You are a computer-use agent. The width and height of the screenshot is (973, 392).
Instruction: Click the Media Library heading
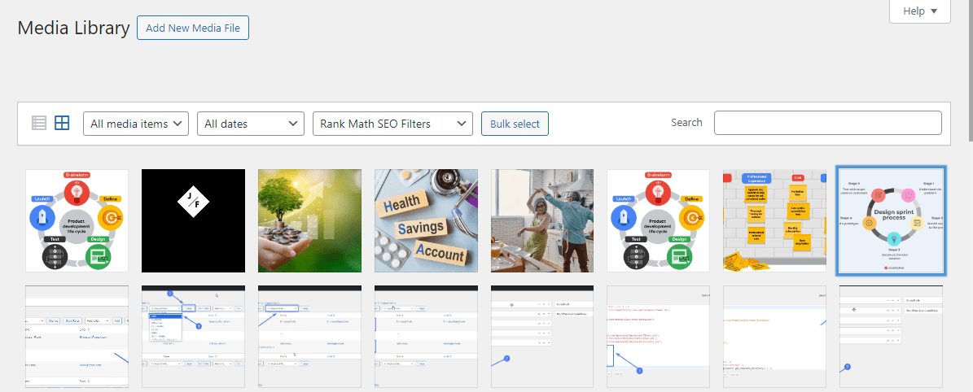pos(74,28)
